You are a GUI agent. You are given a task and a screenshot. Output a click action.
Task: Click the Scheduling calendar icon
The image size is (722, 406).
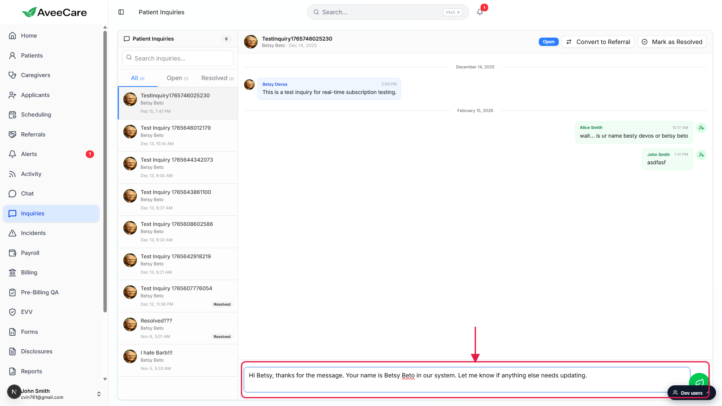click(x=12, y=115)
